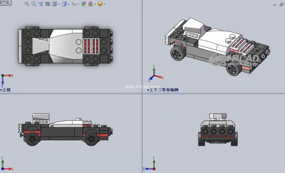
Task: Select the 产品 tab at top left
Action: click(5, 2)
